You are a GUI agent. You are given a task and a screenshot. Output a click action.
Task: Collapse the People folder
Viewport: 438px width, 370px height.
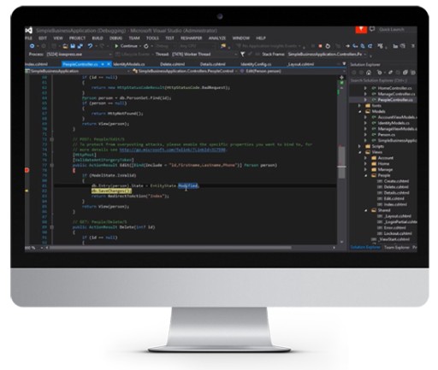(365, 175)
